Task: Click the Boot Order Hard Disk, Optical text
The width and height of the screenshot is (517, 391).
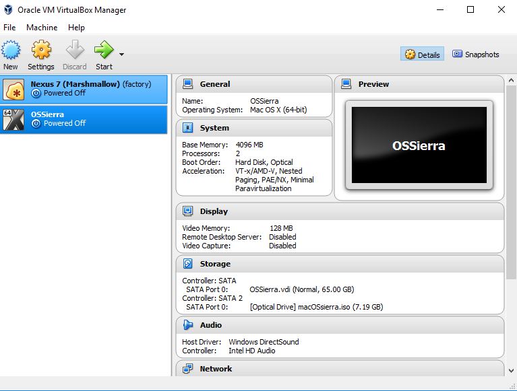Action: tap(264, 162)
